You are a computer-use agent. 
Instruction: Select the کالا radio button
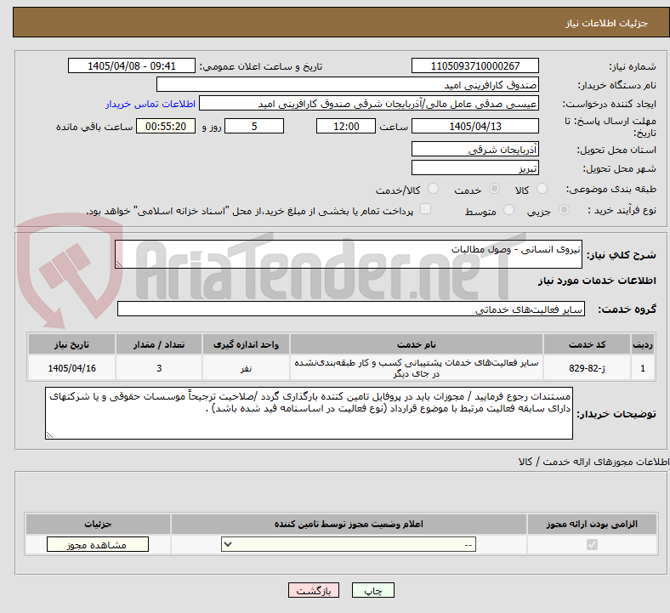(x=542, y=189)
